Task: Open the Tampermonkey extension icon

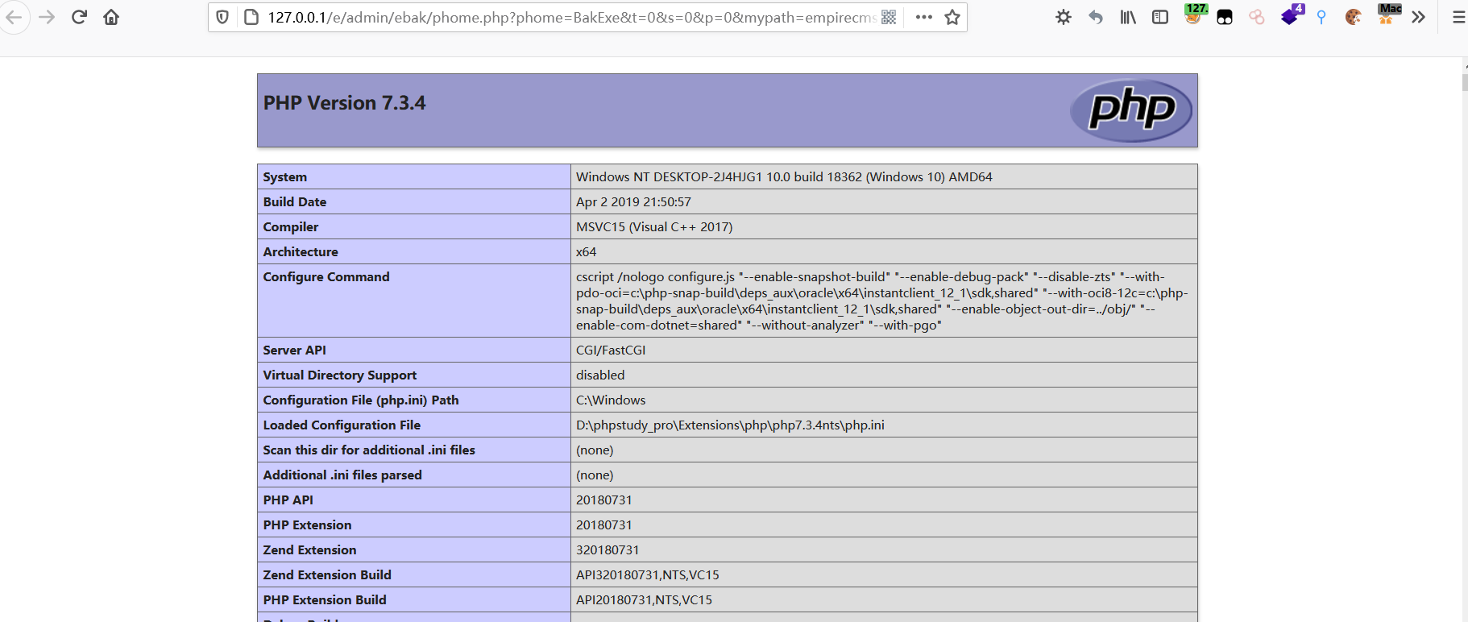Action: pos(1225,17)
